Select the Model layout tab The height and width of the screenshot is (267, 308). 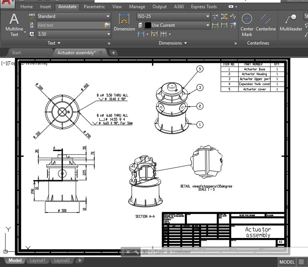(15, 260)
